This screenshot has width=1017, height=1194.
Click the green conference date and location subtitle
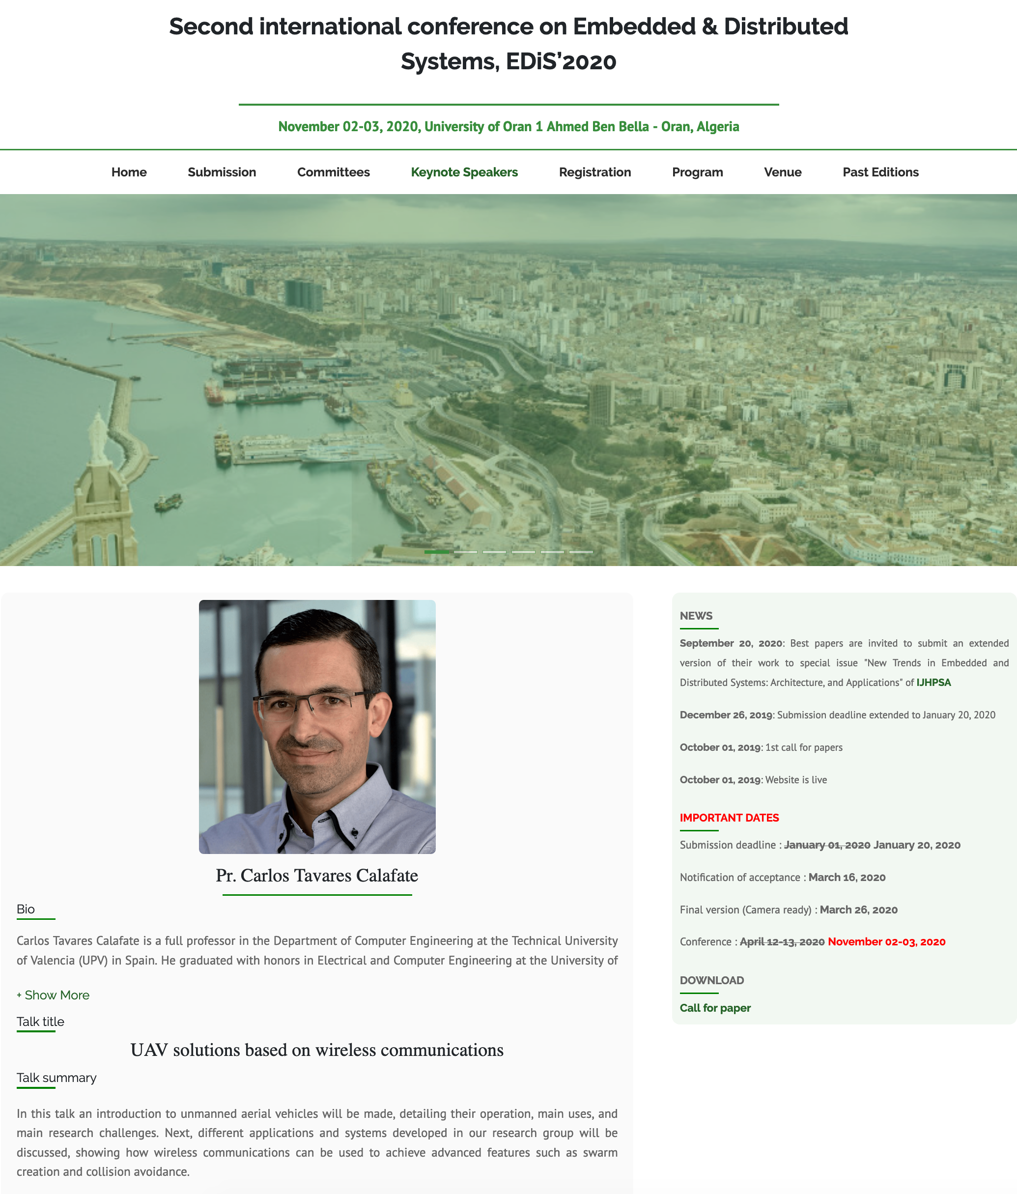coord(509,126)
